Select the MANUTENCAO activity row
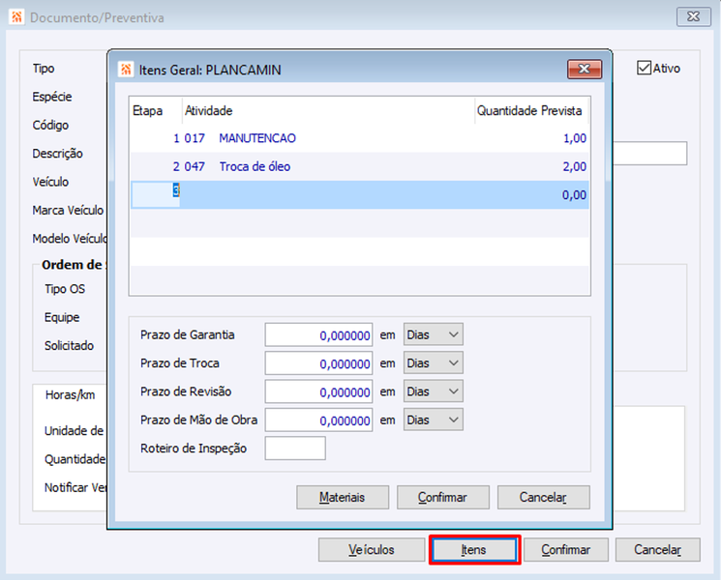This screenshot has width=721, height=580. 360,138
